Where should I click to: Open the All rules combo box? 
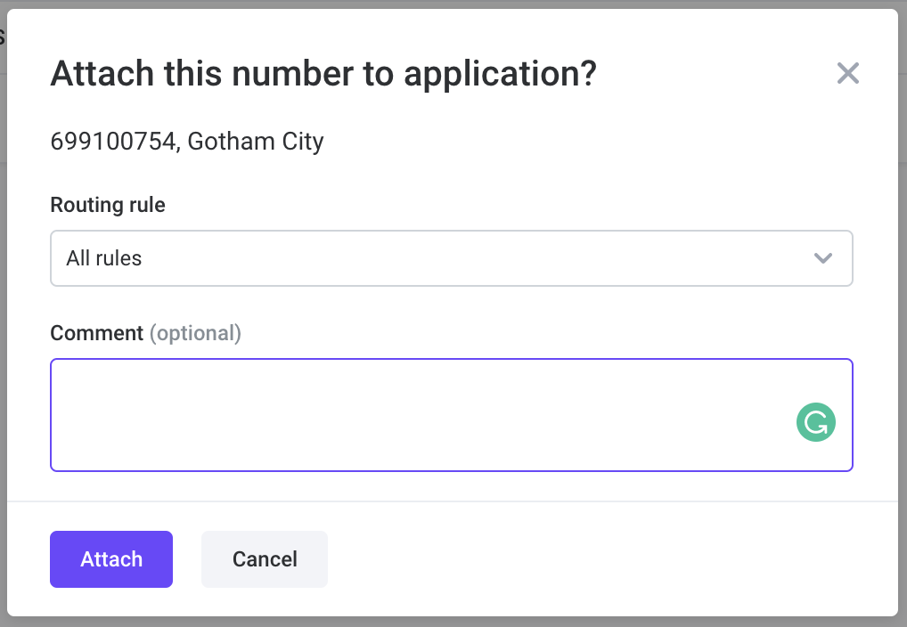[x=451, y=258]
